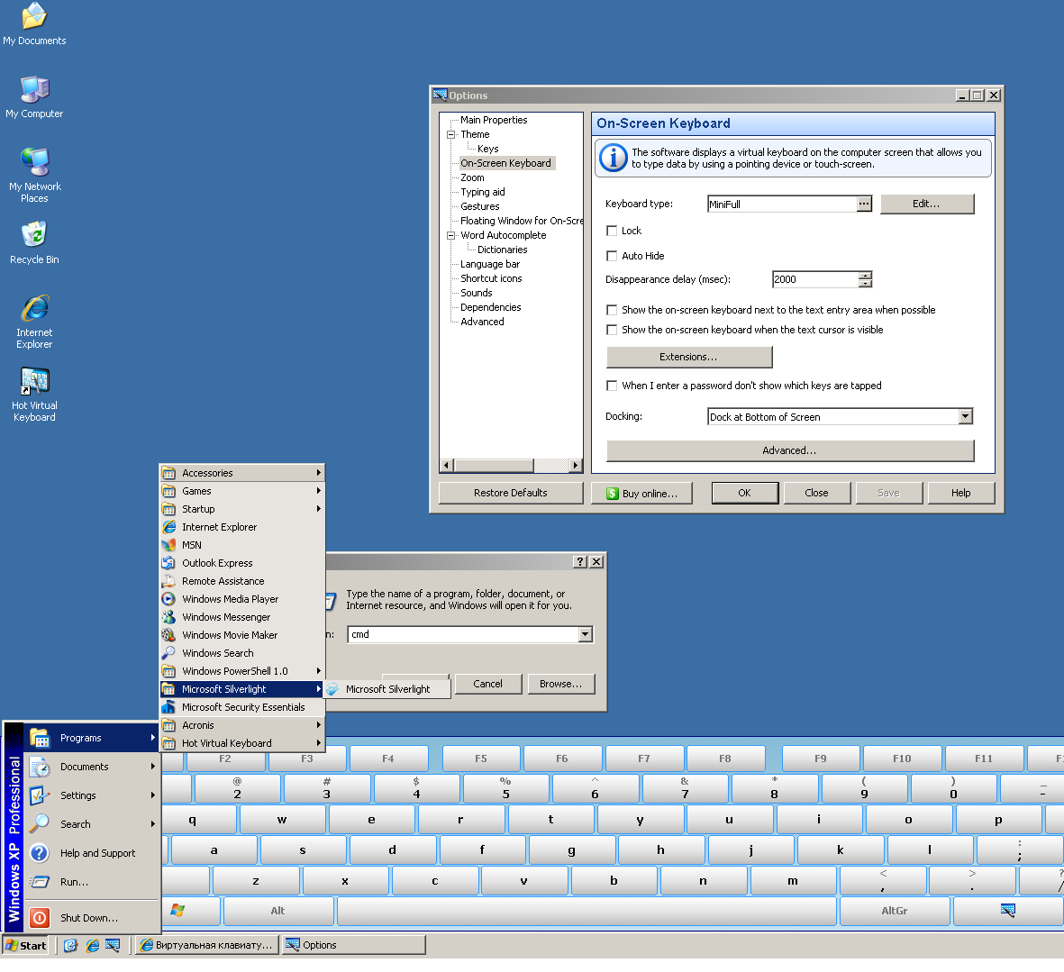Open Hot Virtual Keyboard desktop icon
This screenshot has height=972, width=1064.
click(x=34, y=395)
